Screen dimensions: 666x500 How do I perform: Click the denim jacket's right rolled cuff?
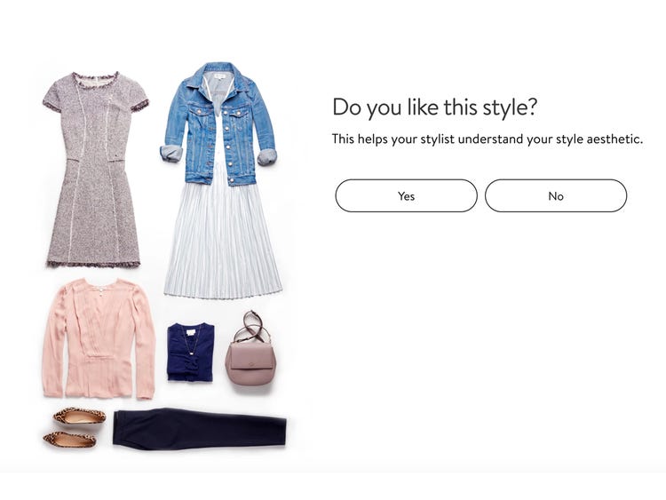click(267, 157)
